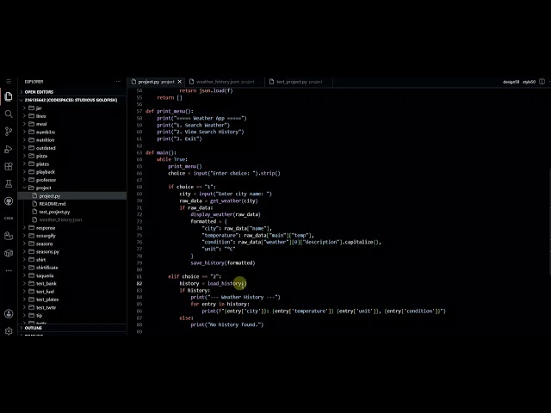The width and height of the screenshot is (551, 413).
Task: Click the 'No history found.' print statement
Action: [226, 325]
